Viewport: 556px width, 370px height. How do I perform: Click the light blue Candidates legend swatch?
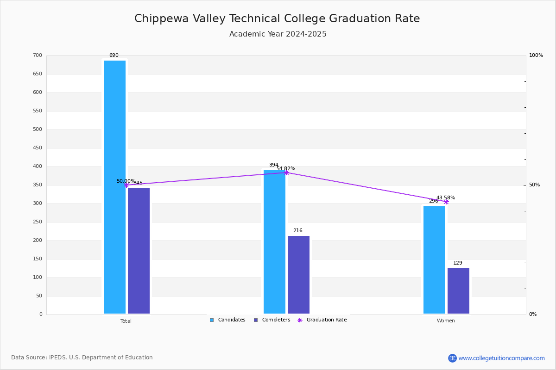click(212, 320)
